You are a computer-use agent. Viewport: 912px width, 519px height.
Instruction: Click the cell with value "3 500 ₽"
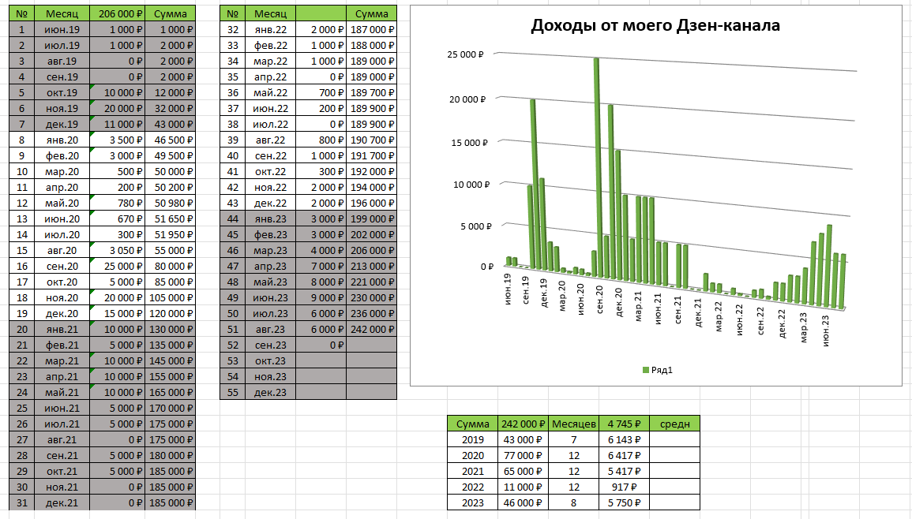click(x=118, y=140)
